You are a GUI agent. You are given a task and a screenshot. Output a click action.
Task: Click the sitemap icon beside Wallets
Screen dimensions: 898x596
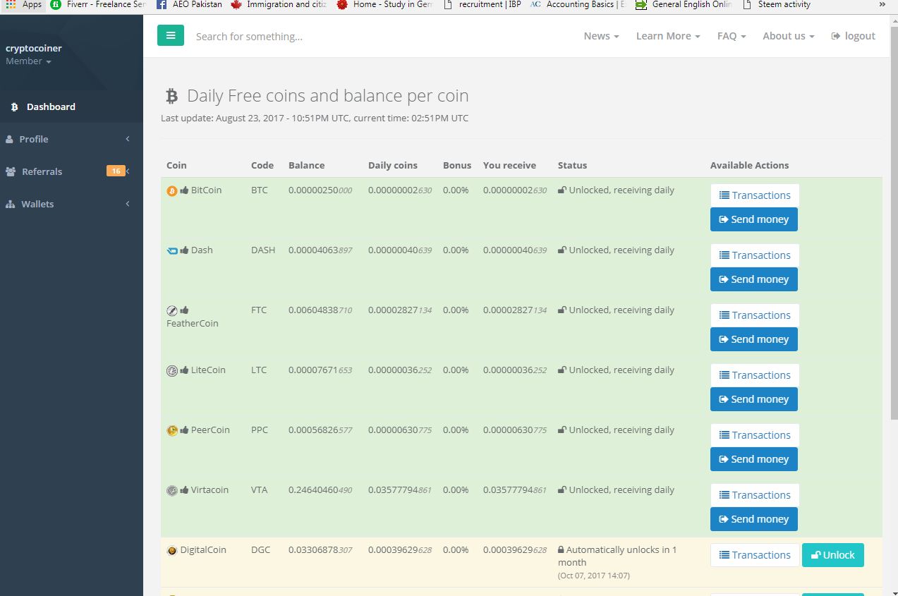[x=10, y=204]
